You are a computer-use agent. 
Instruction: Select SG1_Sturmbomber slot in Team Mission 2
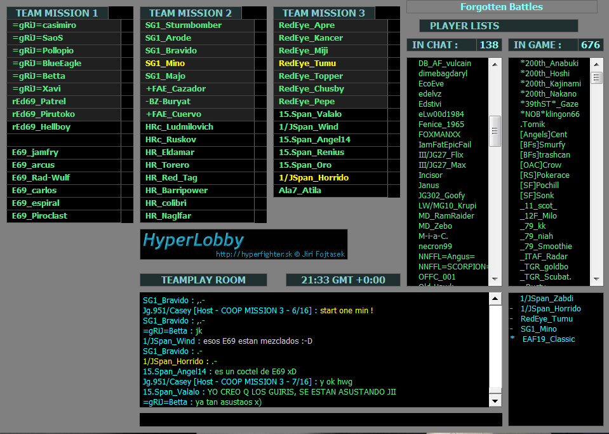coord(197,25)
